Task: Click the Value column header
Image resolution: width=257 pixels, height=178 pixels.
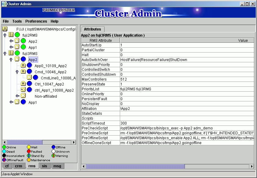Action: [187, 40]
